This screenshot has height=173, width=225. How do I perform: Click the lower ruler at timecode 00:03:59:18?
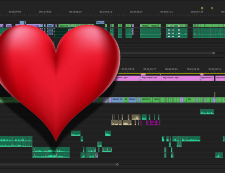tap(128, 69)
